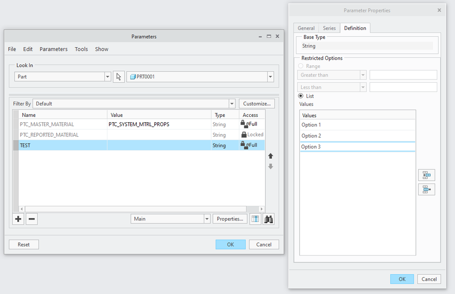Click the minus icon to delete a parameter
455x294 pixels.
pyautogui.click(x=32, y=219)
